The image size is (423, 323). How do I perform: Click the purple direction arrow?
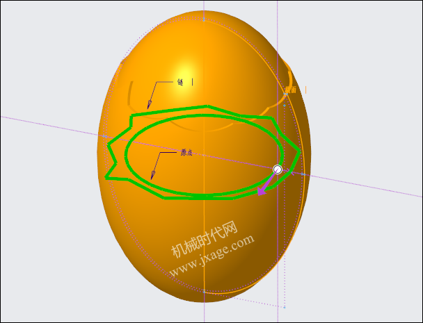pos(266,183)
